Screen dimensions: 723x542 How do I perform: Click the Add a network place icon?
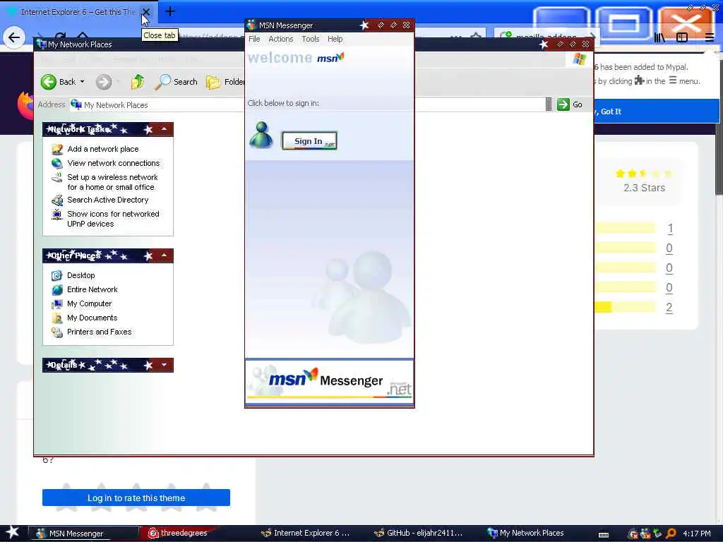coord(57,150)
